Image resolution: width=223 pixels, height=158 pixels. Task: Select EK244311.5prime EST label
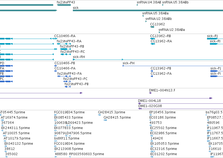click(x=15, y=128)
